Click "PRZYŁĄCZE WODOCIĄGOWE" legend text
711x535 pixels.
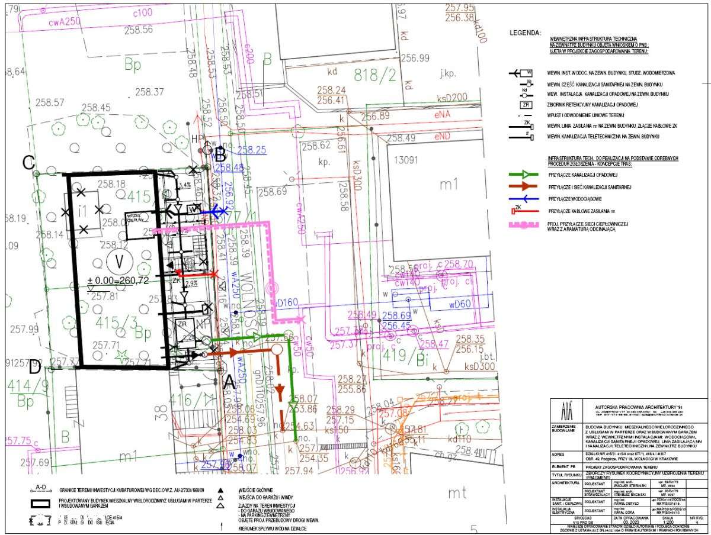(575, 199)
